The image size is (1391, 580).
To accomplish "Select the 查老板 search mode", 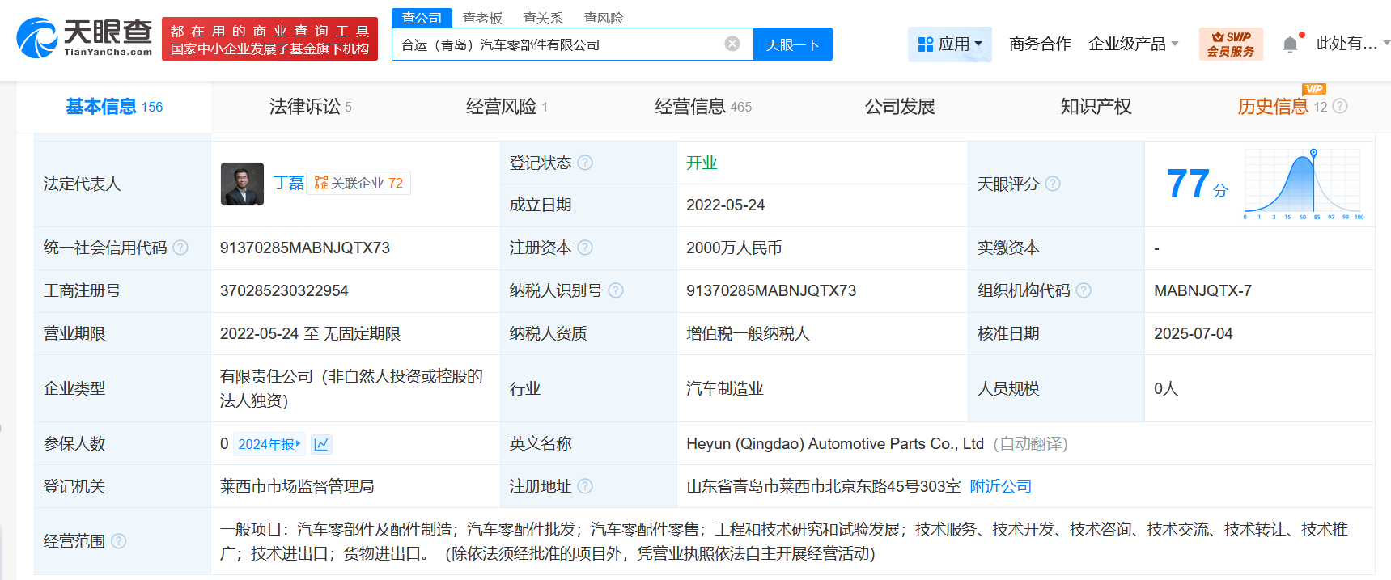I will [482, 18].
